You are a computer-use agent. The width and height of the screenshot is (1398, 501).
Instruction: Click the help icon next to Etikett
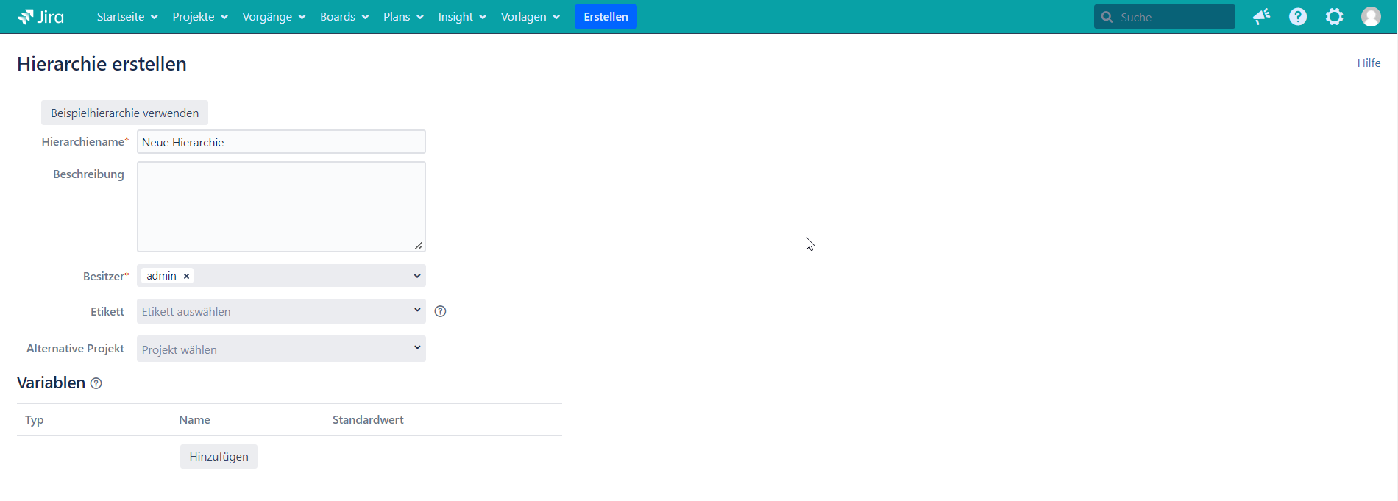pos(441,311)
